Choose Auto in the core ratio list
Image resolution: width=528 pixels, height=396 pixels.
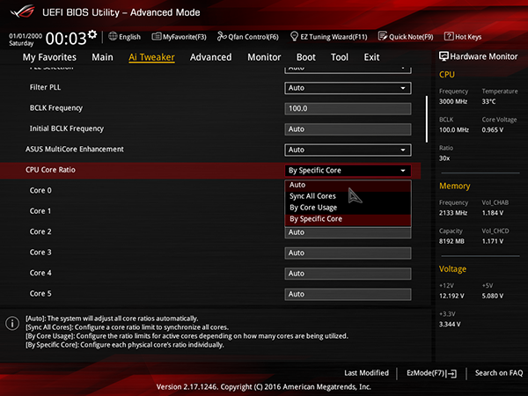point(348,185)
